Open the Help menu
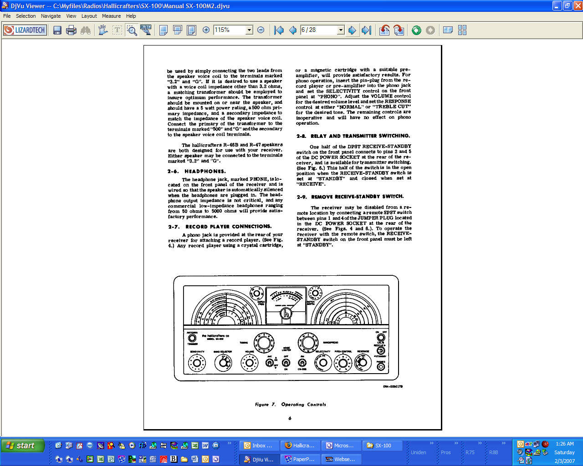Image resolution: width=583 pixels, height=466 pixels. pyautogui.click(x=131, y=16)
